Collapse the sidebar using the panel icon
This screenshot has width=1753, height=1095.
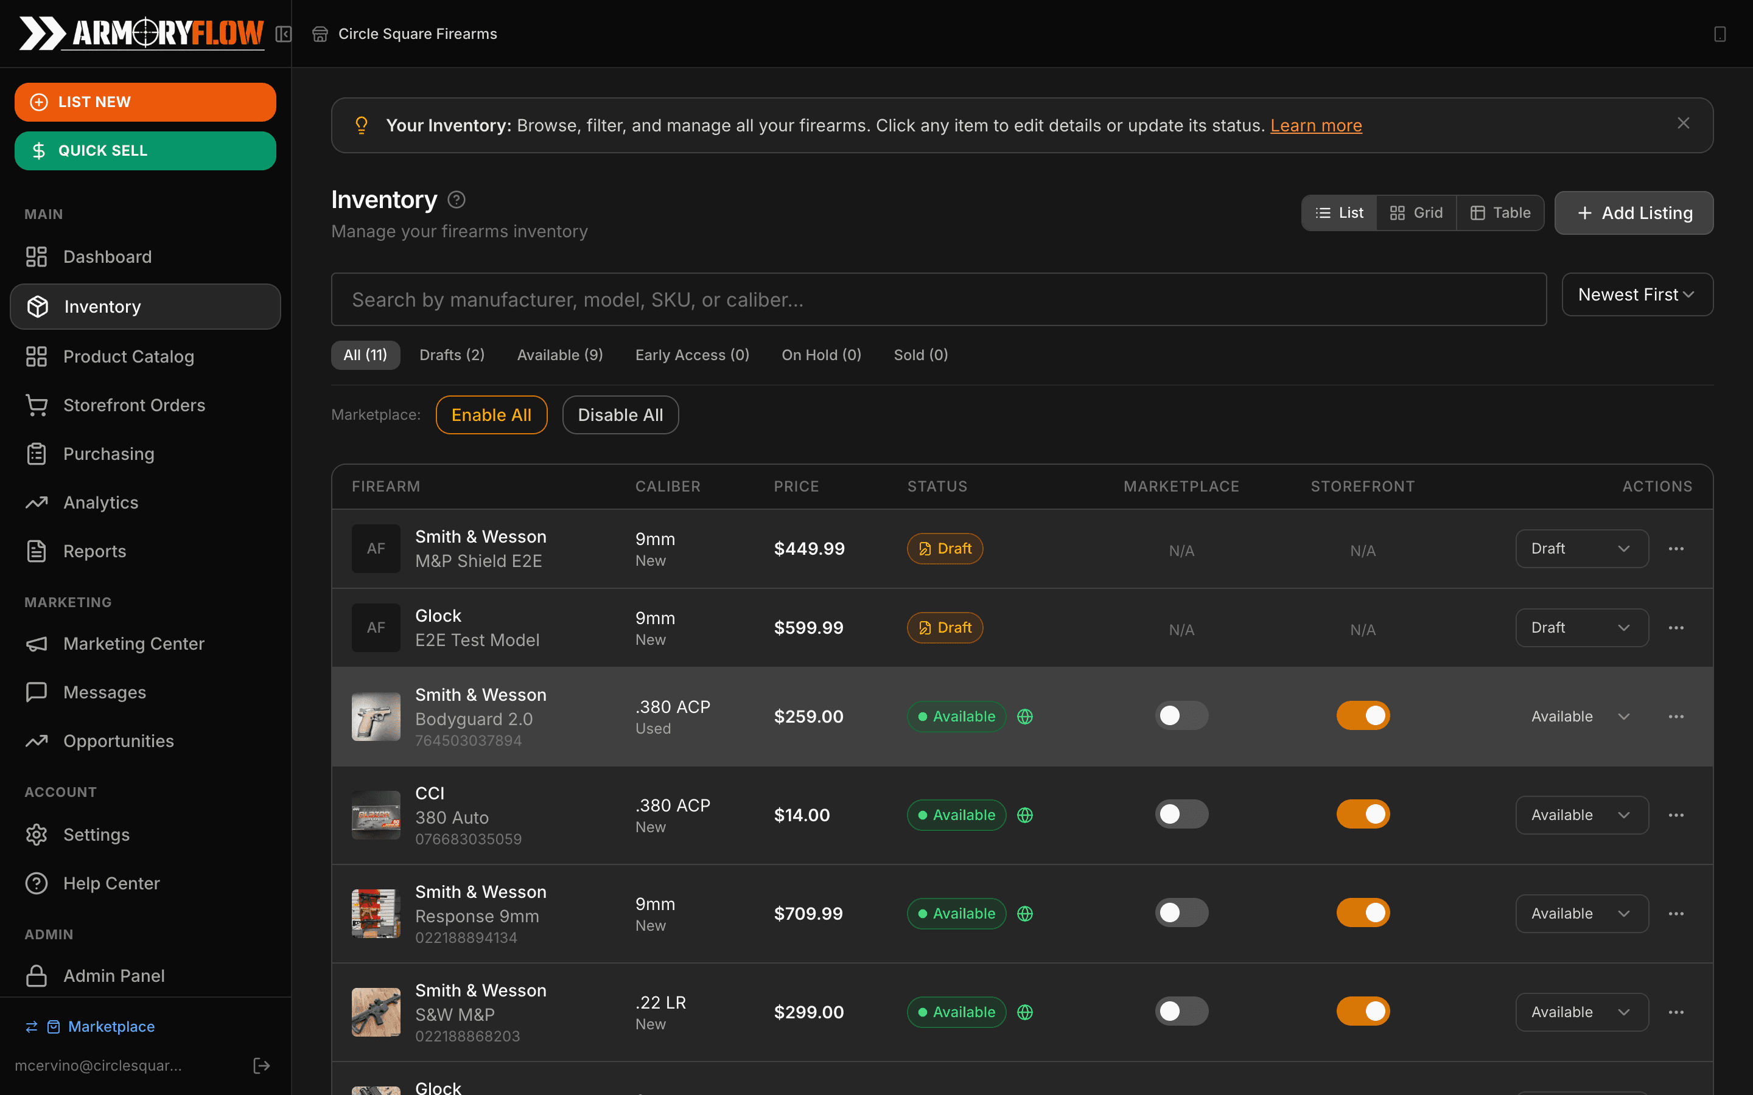point(284,33)
